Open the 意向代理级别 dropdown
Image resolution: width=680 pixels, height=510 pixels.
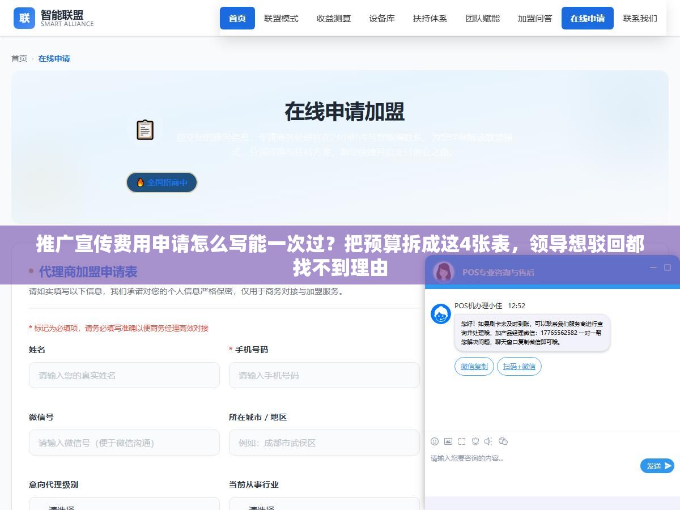point(124,504)
